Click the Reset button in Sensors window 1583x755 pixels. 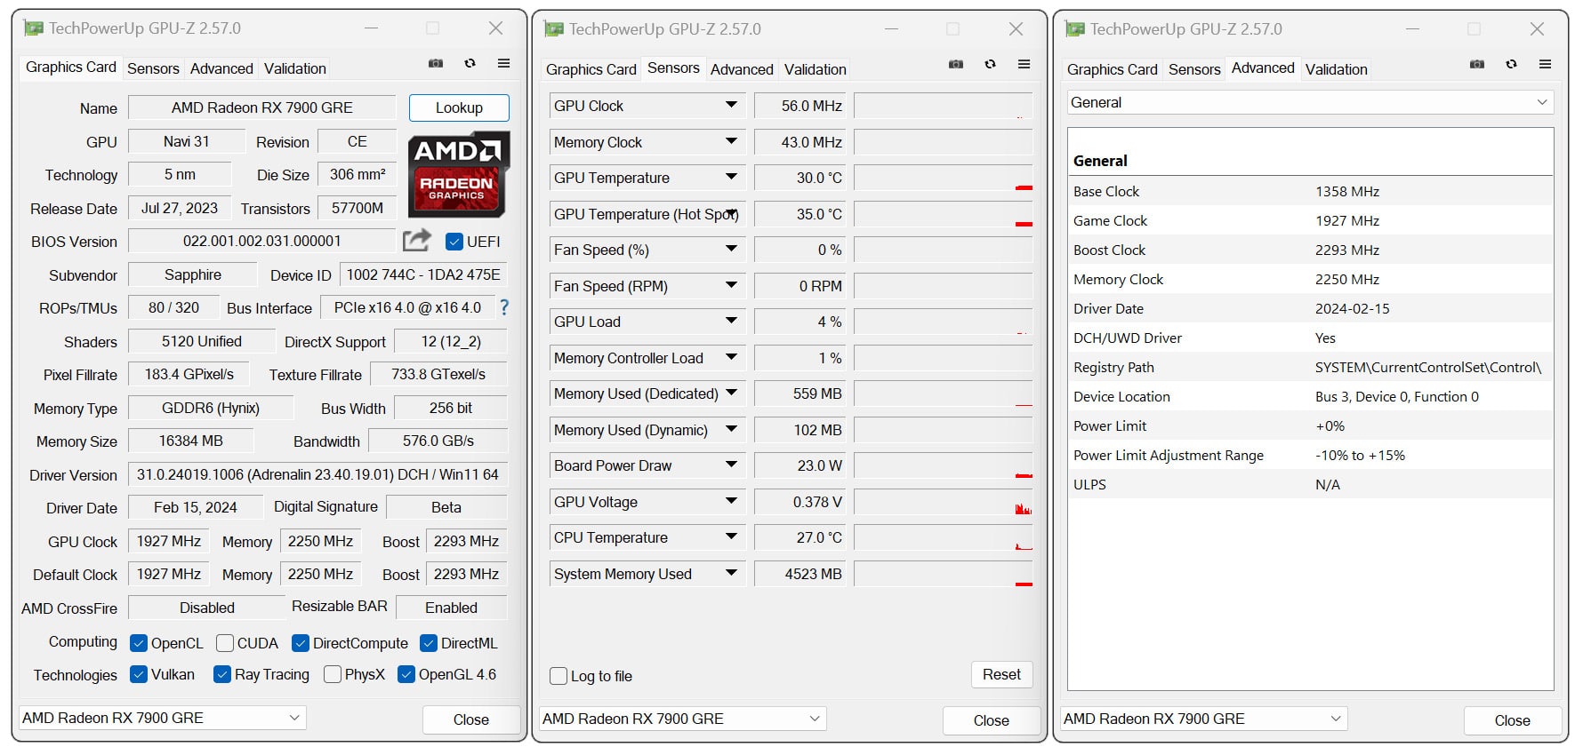click(x=1001, y=675)
